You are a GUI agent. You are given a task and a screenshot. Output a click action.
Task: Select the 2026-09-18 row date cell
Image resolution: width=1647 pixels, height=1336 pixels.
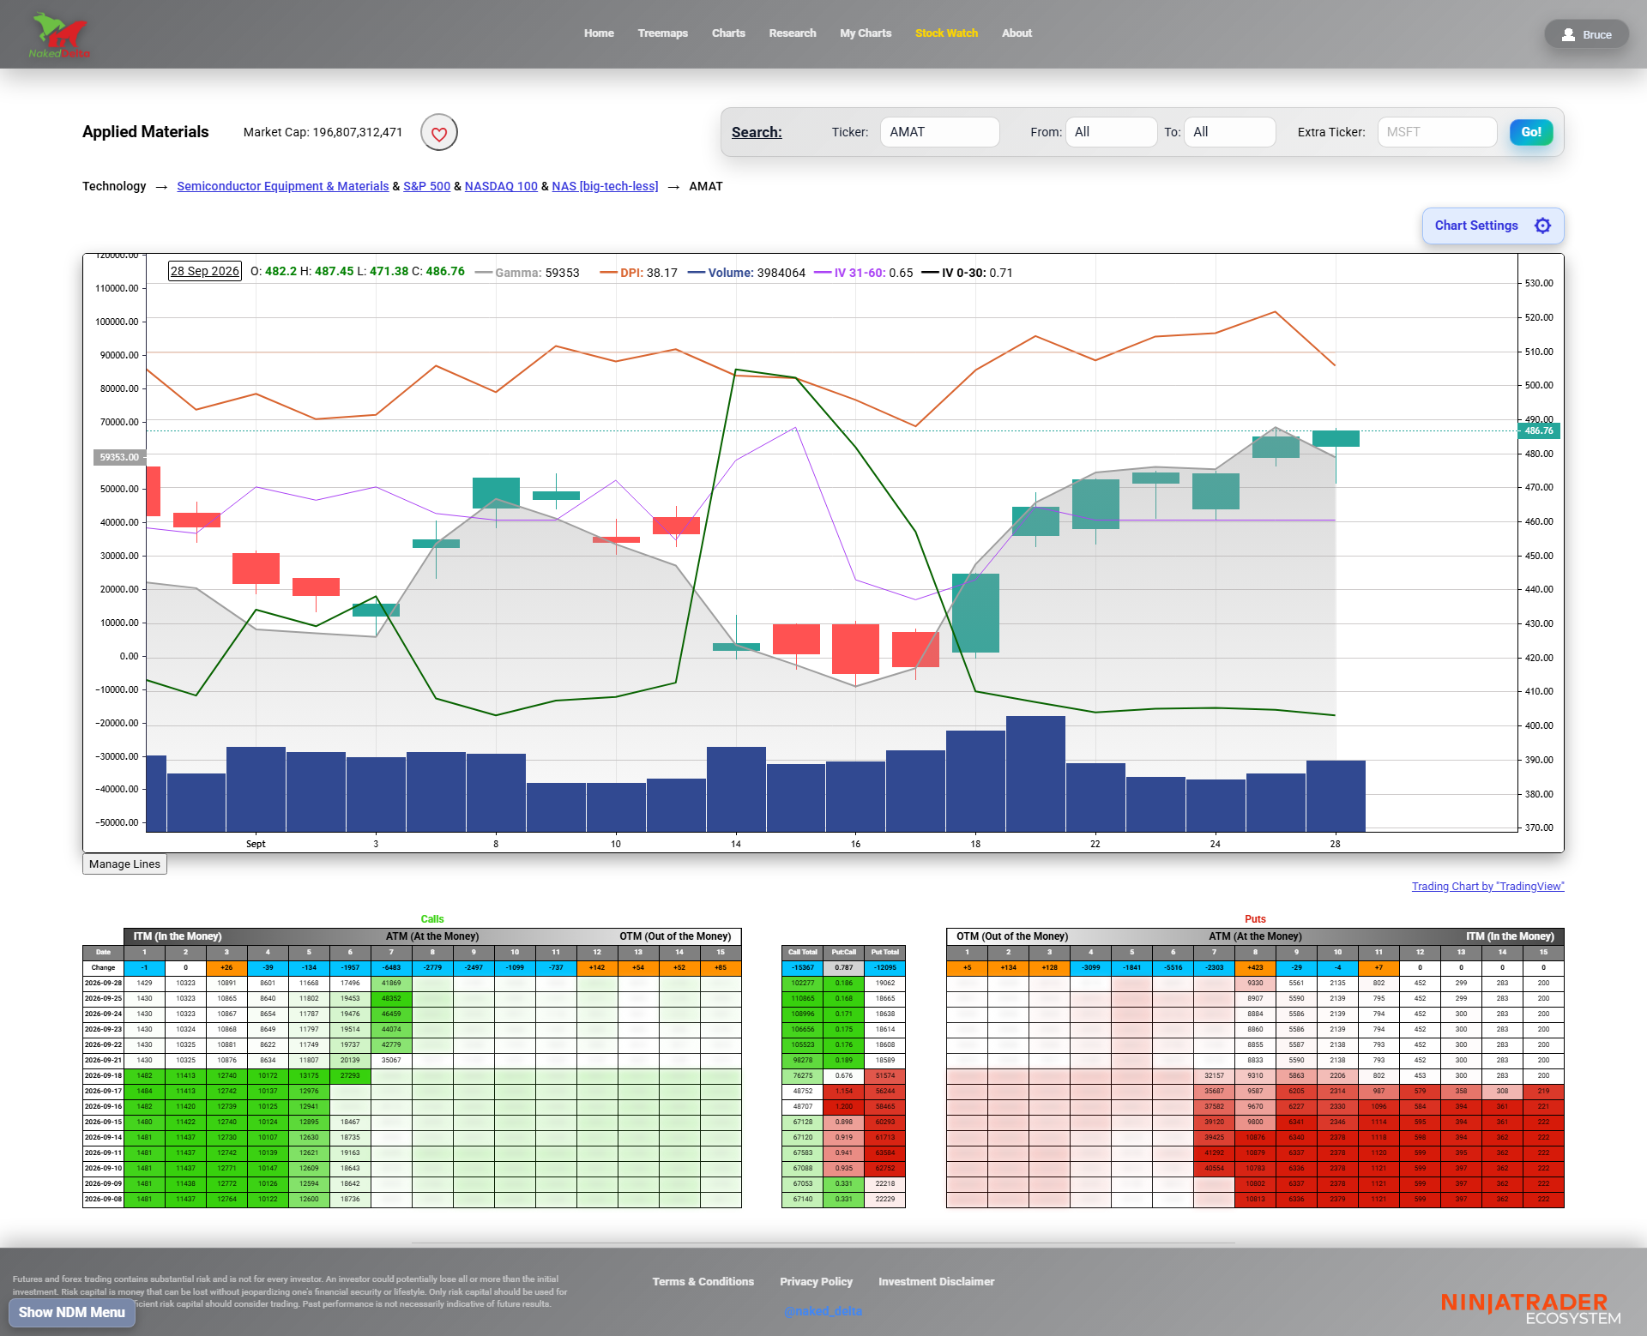coord(103,1076)
